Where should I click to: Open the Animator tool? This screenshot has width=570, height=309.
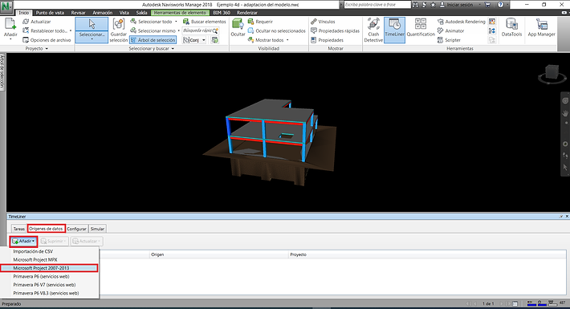(450, 30)
